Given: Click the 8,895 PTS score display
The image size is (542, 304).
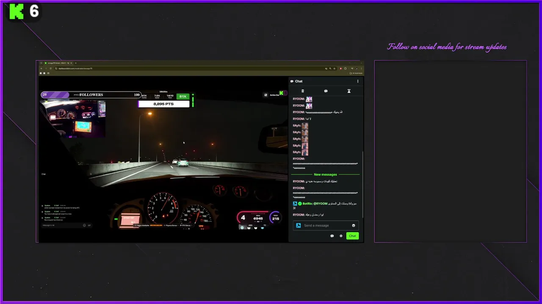Looking at the screenshot, I should pyautogui.click(x=163, y=104).
